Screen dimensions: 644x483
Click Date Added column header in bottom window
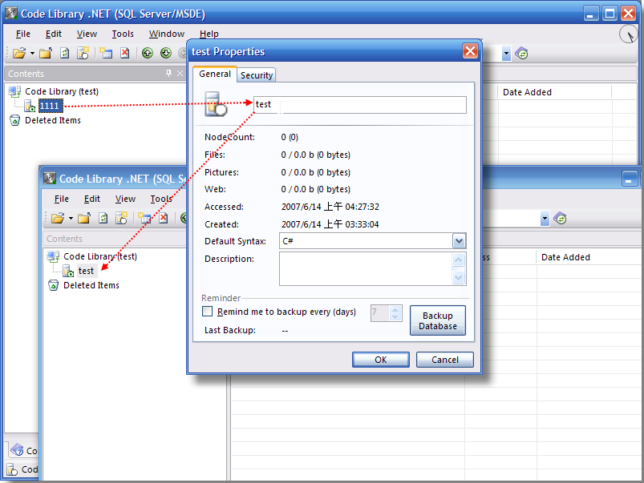pos(588,257)
